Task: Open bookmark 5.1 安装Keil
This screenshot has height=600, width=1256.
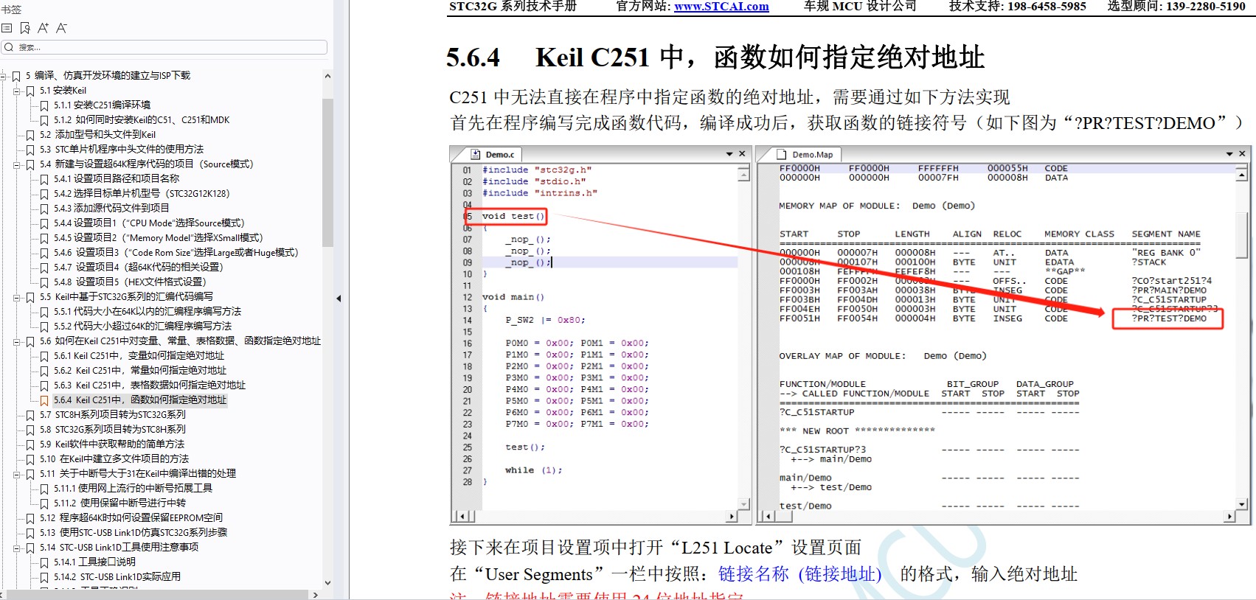Action: coord(63,91)
